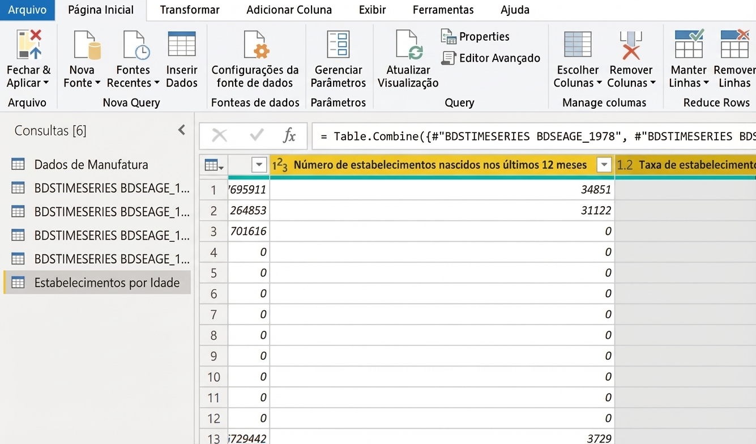Select row number 12 header

(213, 419)
